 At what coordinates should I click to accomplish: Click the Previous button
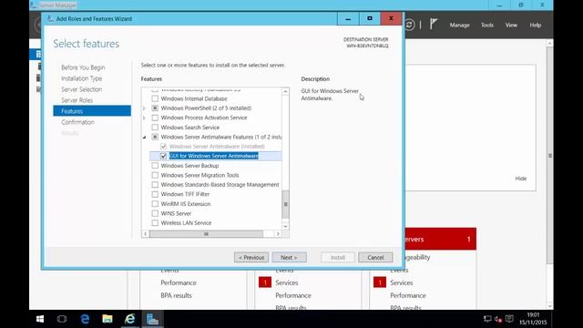(x=251, y=257)
